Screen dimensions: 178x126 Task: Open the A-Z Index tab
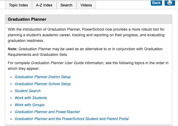[44, 5]
